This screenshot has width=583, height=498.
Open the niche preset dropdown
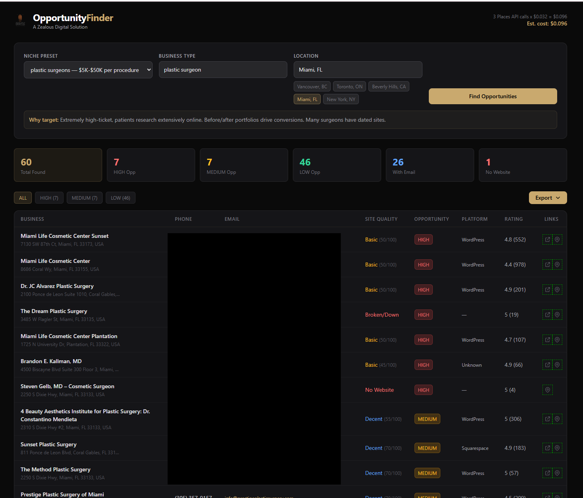[88, 70]
